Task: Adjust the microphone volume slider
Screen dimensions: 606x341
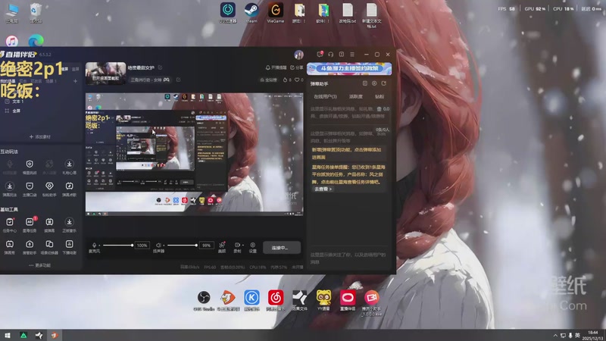Action: pos(117,246)
